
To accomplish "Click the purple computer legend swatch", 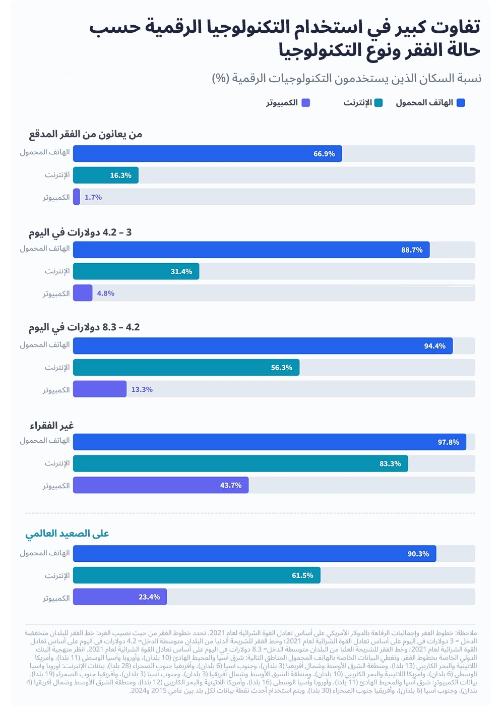I will click(x=305, y=103).
